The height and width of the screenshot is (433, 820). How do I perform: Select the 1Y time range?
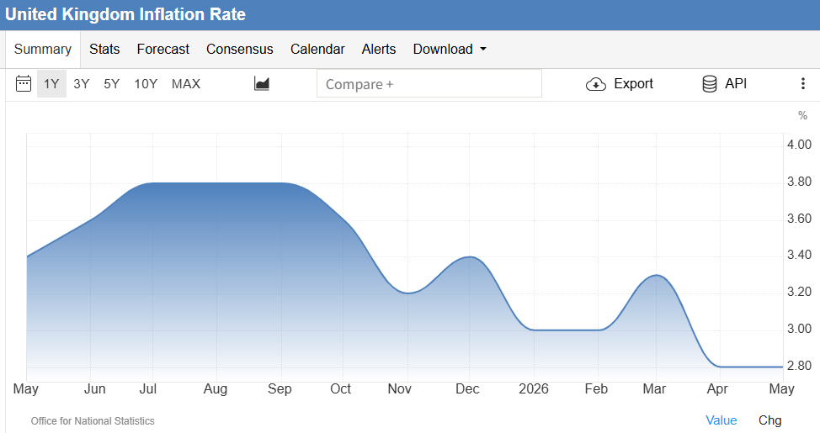point(51,83)
